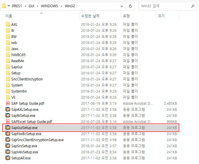
Task: Click the System folder icon
Action: [8, 85]
